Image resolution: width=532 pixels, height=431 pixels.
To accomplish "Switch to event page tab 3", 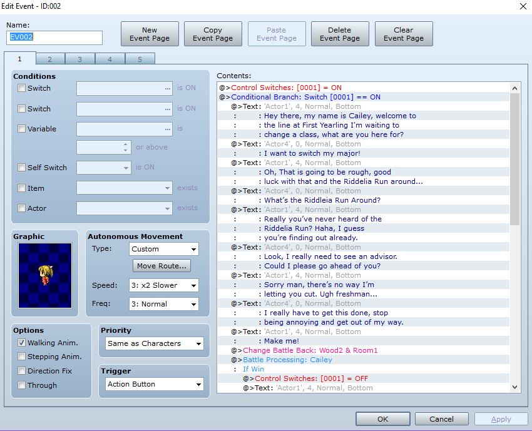I will 79,59.
